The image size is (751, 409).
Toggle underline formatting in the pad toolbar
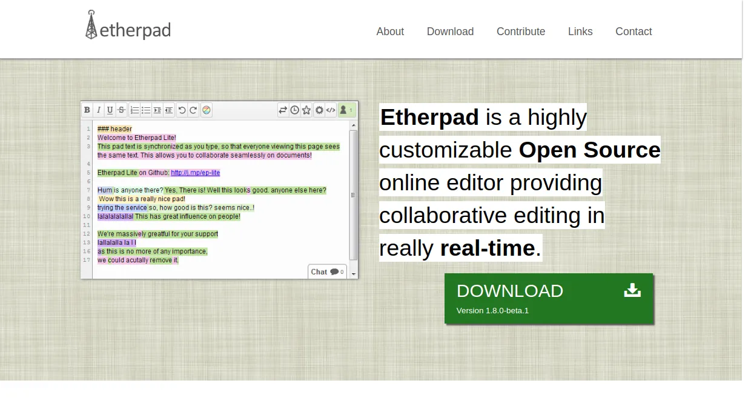tap(110, 110)
